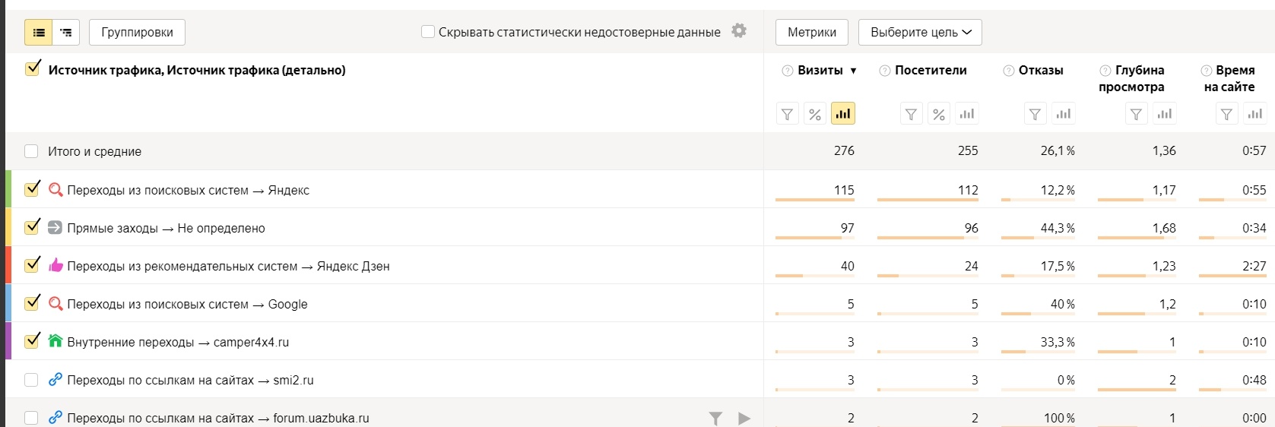Screen dimensions: 1275x427
Task: Open the Группировки menu
Action: tap(137, 33)
